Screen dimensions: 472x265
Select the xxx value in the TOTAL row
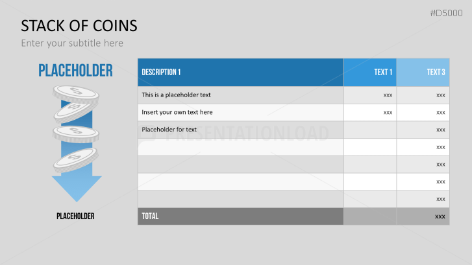440,216
